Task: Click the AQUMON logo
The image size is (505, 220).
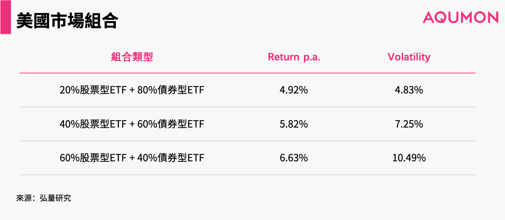Action: pos(460,18)
